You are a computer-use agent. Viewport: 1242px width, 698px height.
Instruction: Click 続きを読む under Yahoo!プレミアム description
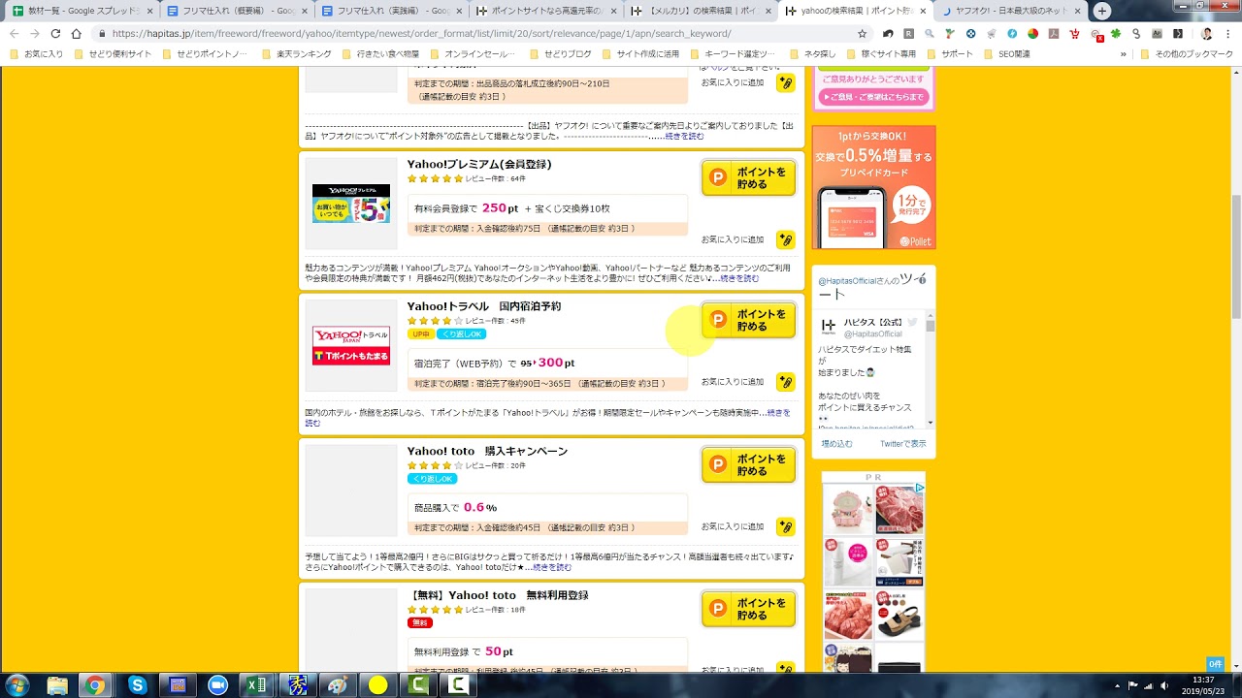pyautogui.click(x=739, y=278)
